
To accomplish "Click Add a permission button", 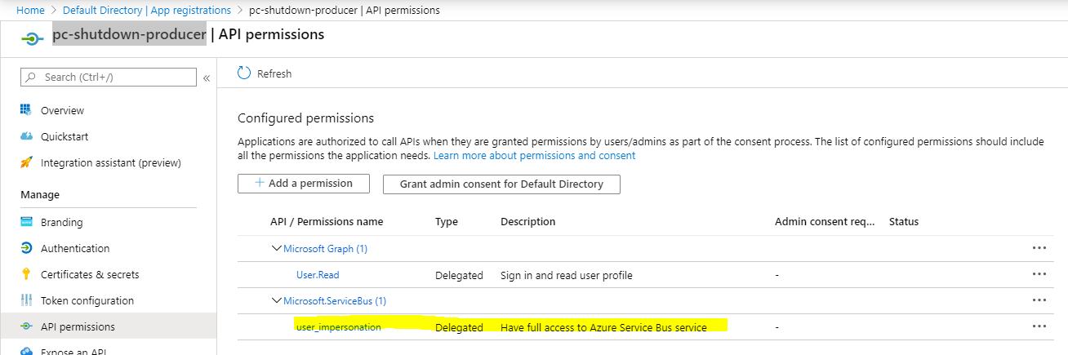I will [303, 184].
